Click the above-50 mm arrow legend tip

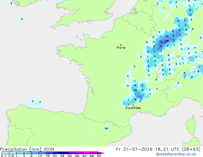point(101,153)
